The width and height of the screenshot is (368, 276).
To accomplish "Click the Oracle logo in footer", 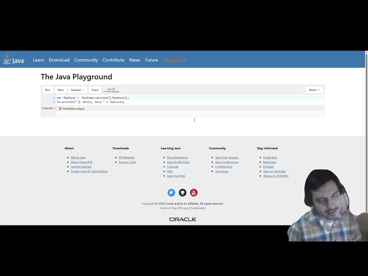I will (x=183, y=220).
